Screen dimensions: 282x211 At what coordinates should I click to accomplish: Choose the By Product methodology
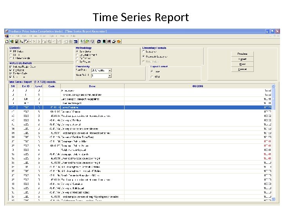point(77,58)
